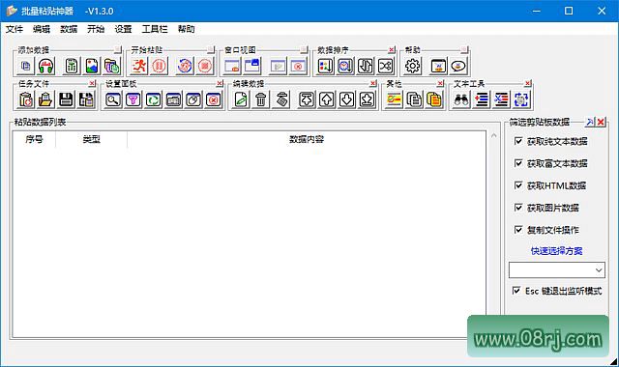Click the running man start-paste icon
619x367 pixels.
(139, 66)
